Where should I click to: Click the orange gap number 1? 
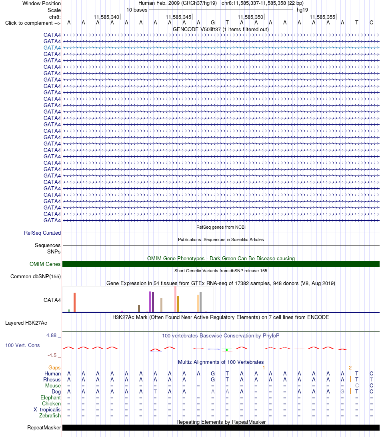[x=264, y=367]
